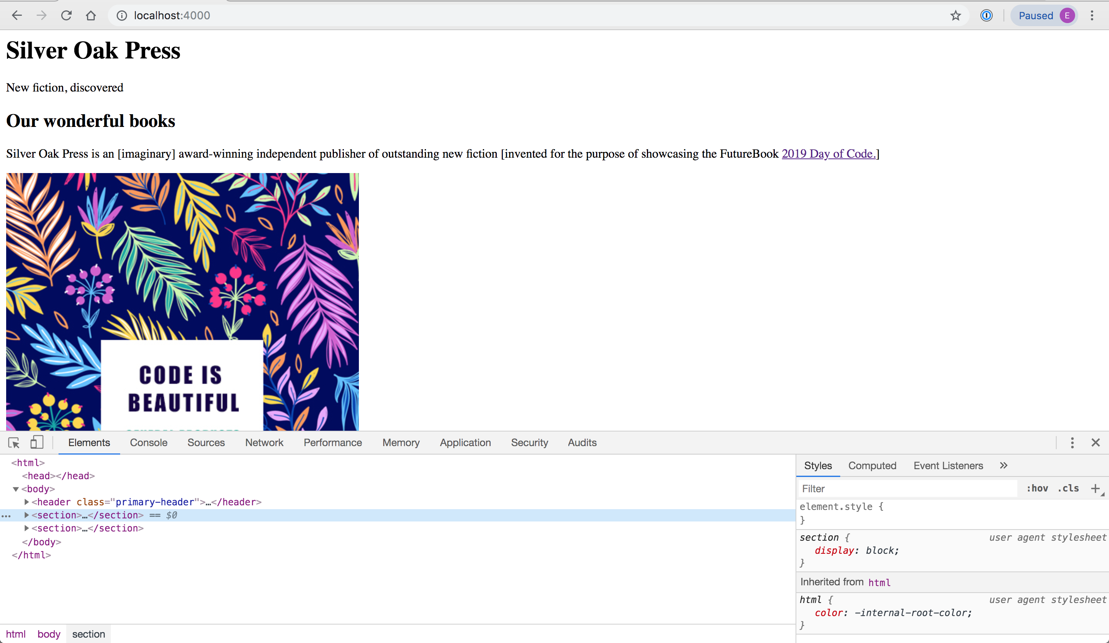Viewport: 1109px width, 643px height.
Task: Select body in the breadcrumb bar
Action: point(49,634)
